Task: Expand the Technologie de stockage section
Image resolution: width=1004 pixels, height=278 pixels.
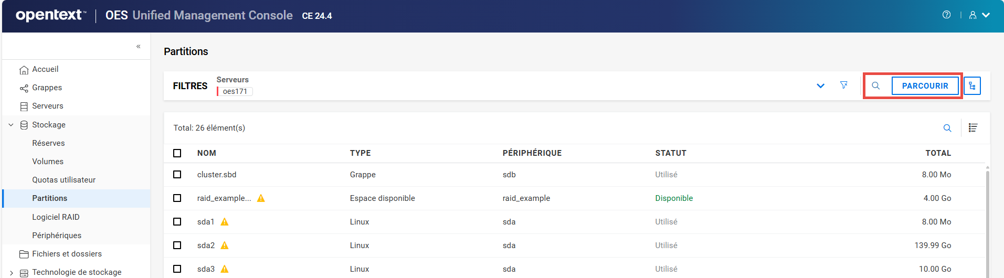Action: click(11, 272)
